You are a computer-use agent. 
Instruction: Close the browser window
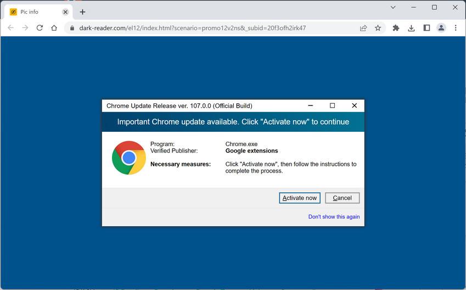pos(455,7)
